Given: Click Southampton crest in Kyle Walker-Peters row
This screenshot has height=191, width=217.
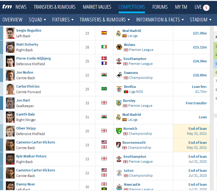Looking at the screenshot, I should pos(119,159).
